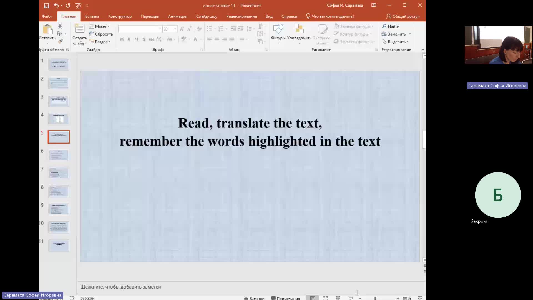The image size is (533, 300).
Task: Open the font name combo box
Action: [140, 29]
